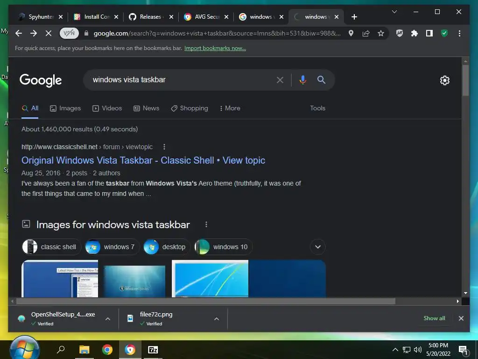
Task: Click the vertical page scrollbar thumb
Action: point(465,80)
